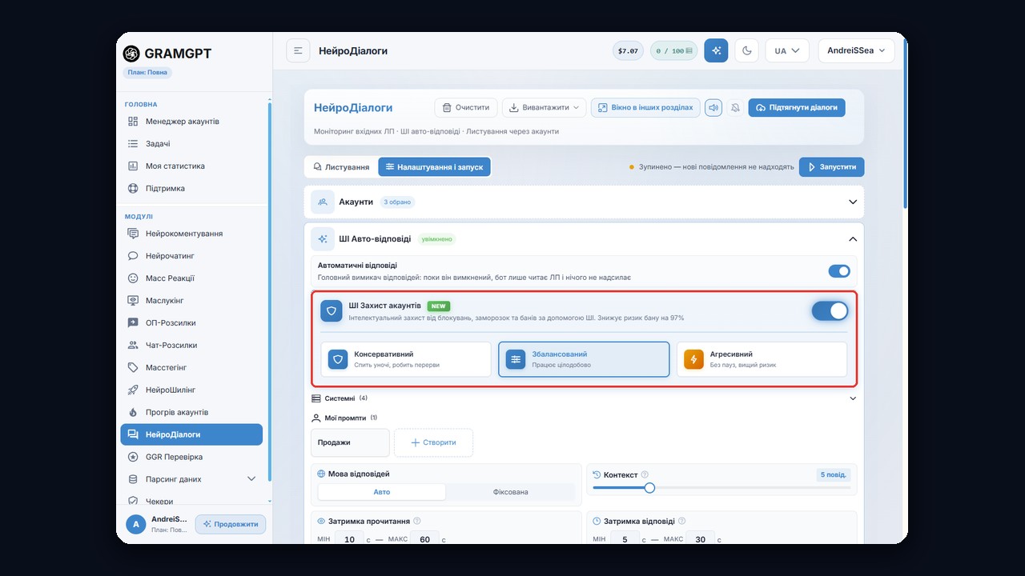1025x576 pixels.
Task: Open Чат-Розсилки module
Action: [x=192, y=346]
